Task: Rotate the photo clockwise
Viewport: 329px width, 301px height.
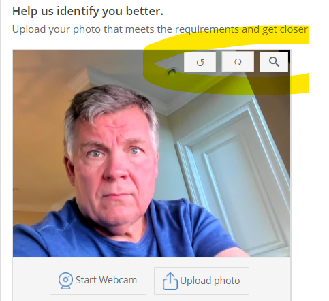Action: pyautogui.click(x=238, y=62)
